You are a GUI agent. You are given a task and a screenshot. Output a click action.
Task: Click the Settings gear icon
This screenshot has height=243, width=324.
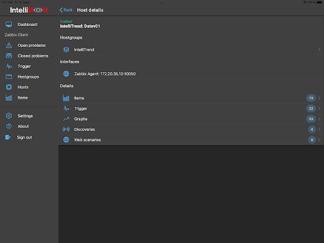(9, 116)
